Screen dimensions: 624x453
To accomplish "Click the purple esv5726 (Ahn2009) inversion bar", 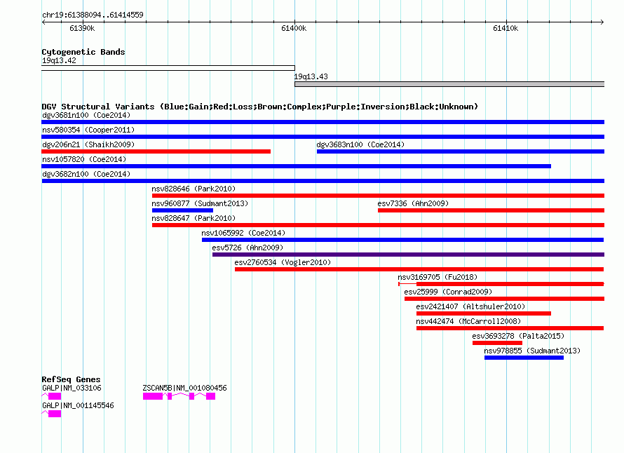I will click(408, 255).
